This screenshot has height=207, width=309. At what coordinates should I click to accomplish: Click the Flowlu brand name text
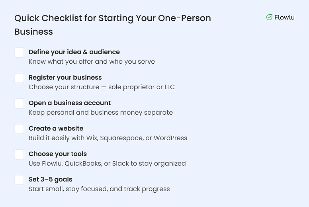coord(284,17)
